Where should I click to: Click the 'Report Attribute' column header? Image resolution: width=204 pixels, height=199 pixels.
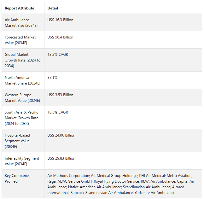(20, 8)
